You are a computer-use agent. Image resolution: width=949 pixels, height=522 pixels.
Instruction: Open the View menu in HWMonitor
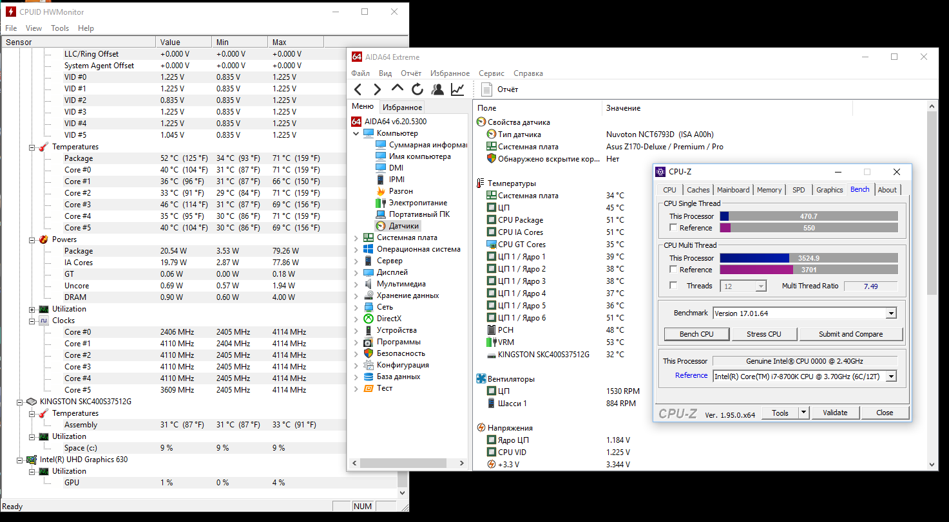[x=34, y=28]
